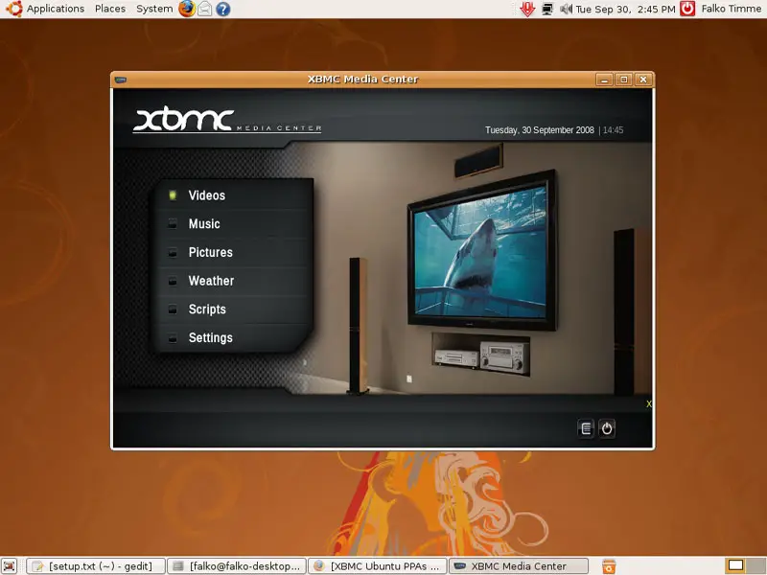
Task: Click the Falko Timme user switcher
Action: 732,9
